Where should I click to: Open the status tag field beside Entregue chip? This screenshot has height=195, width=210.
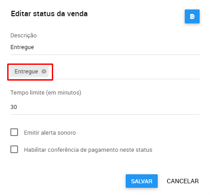coord(124,72)
